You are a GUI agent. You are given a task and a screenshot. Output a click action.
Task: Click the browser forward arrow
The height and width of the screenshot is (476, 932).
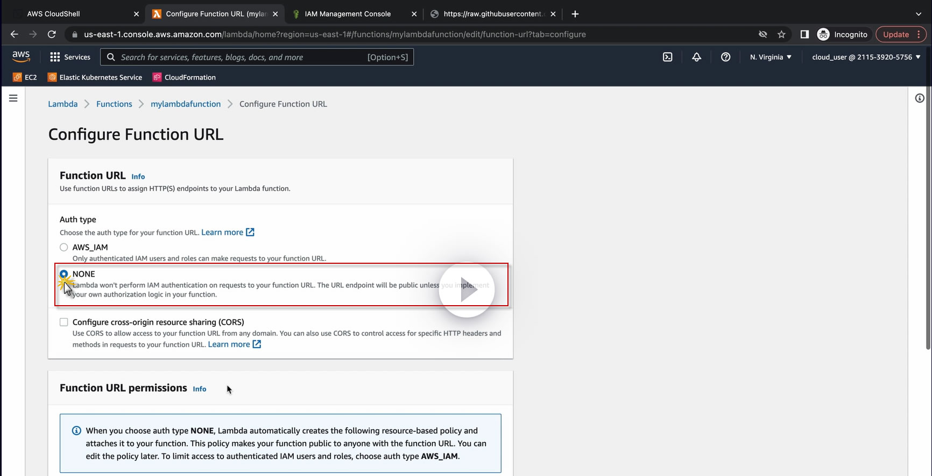click(33, 34)
